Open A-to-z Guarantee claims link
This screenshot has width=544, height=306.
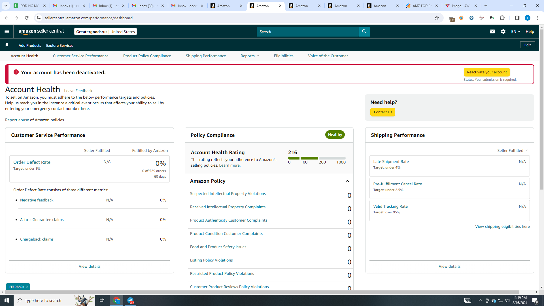click(x=42, y=220)
